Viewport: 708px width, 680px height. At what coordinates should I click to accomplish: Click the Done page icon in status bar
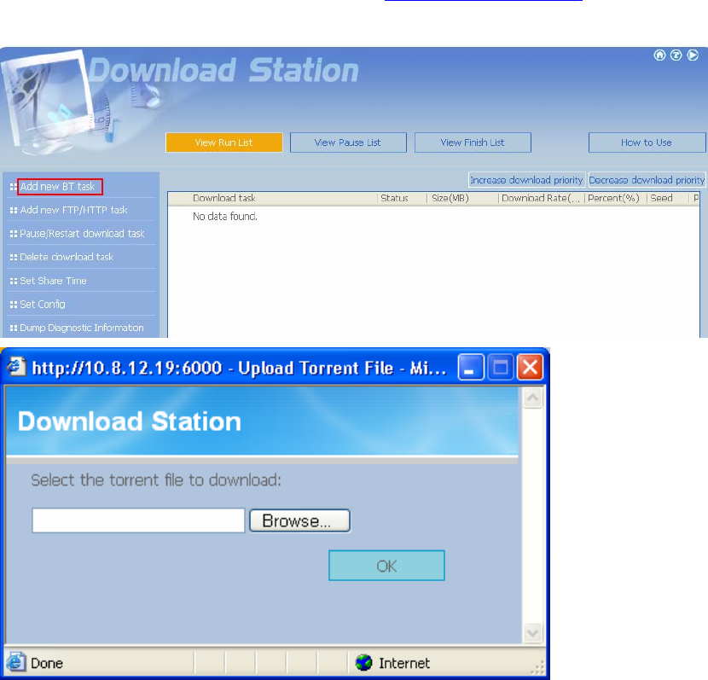point(15,662)
